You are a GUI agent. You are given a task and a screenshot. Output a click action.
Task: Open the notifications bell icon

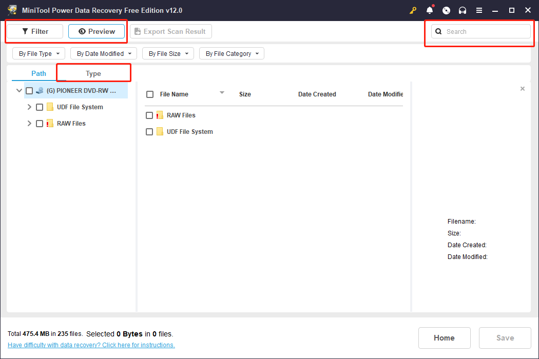pyautogui.click(x=430, y=10)
